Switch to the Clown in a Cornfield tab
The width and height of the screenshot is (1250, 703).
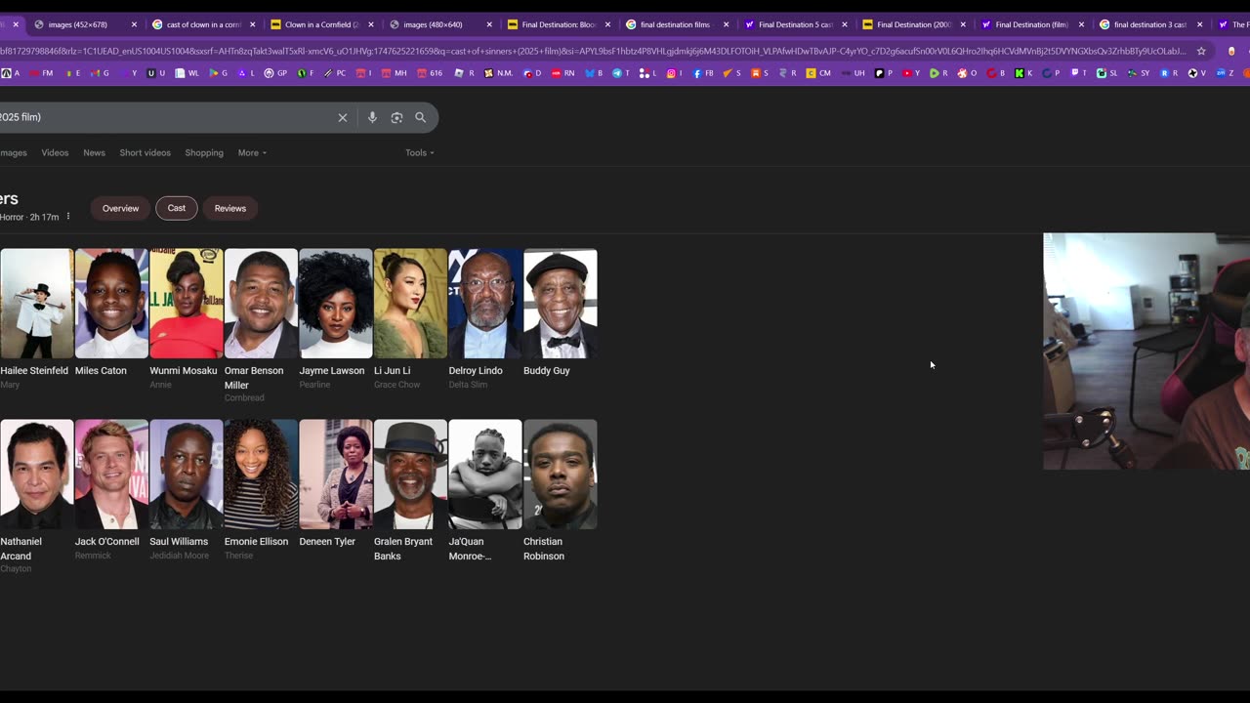[x=321, y=24]
